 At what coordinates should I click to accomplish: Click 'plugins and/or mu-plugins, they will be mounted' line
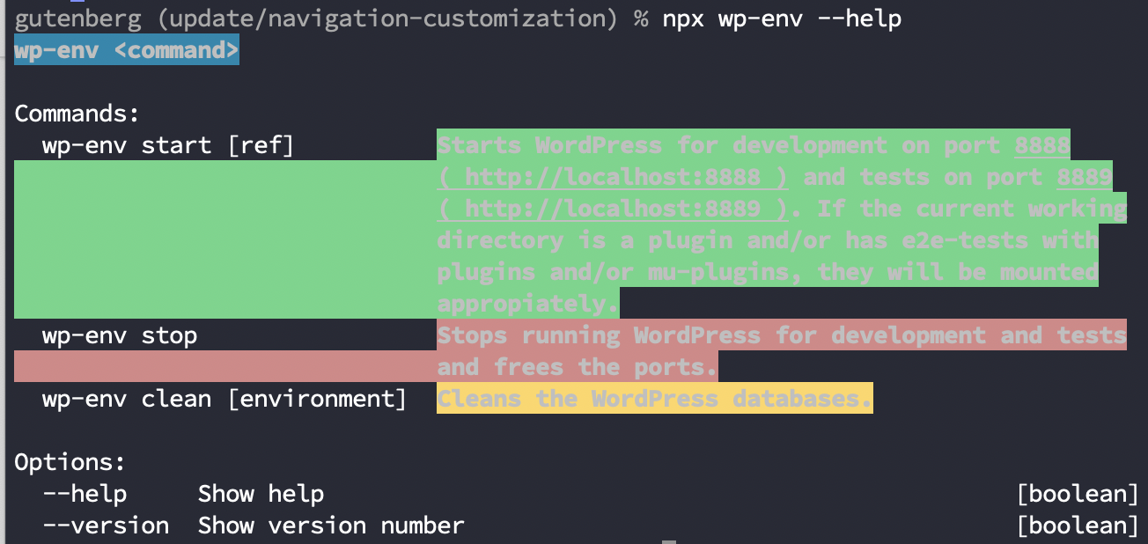[x=768, y=272]
